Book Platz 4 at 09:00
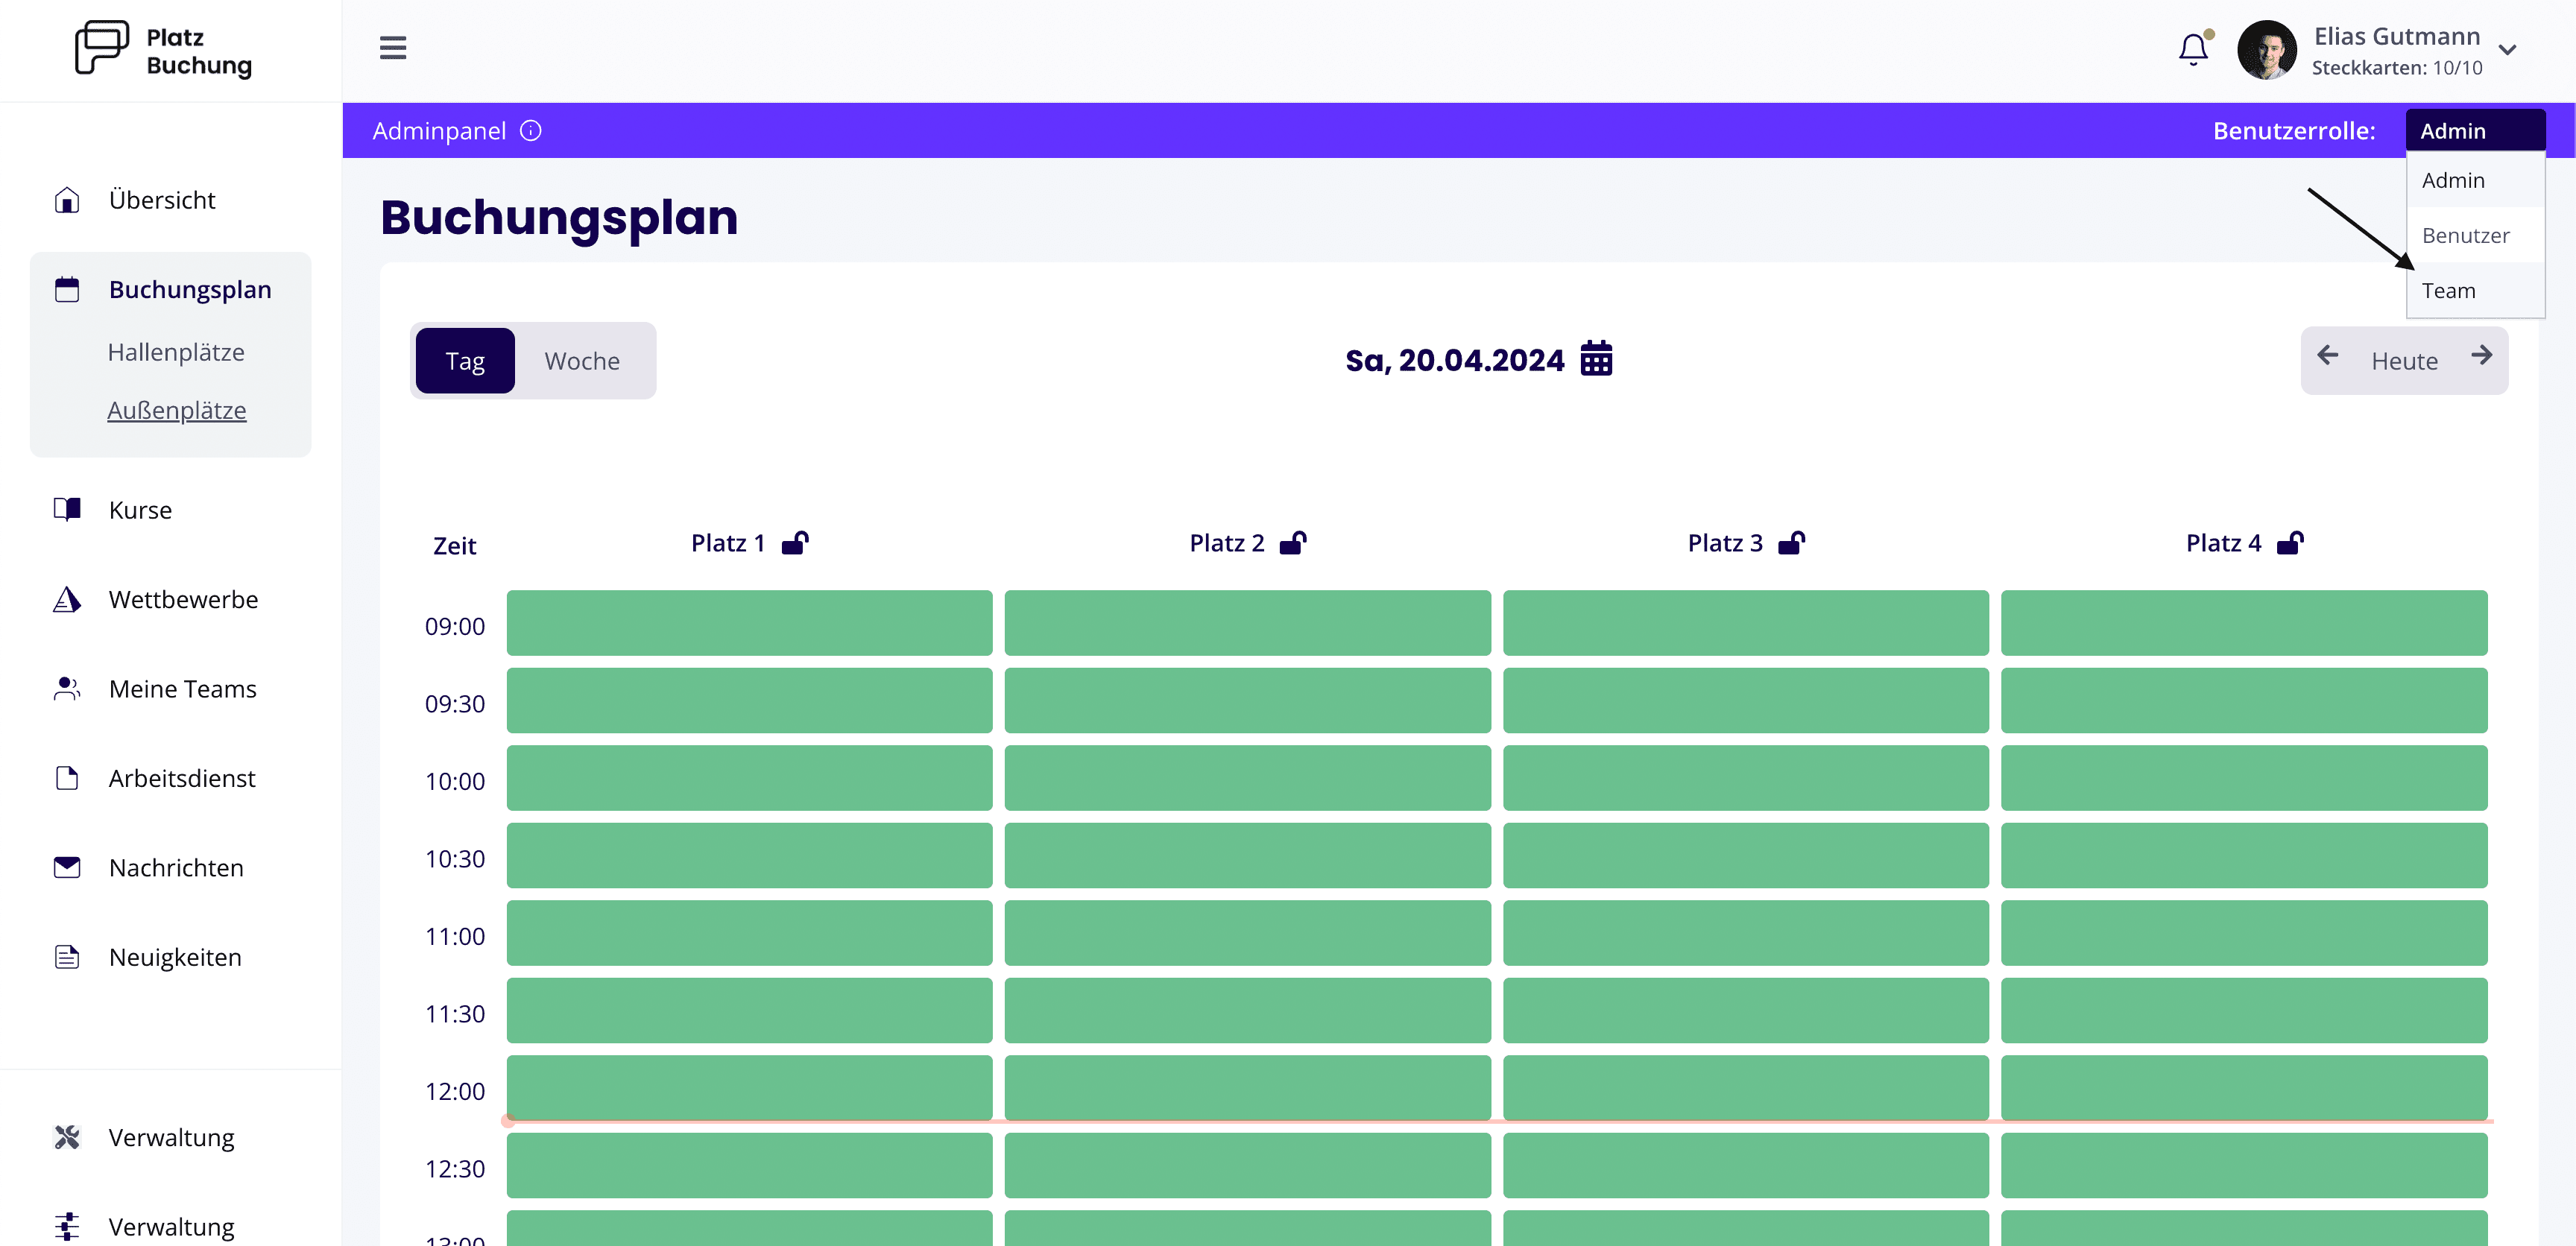Screen dimensions: 2576x1246 pyautogui.click(x=2244, y=623)
